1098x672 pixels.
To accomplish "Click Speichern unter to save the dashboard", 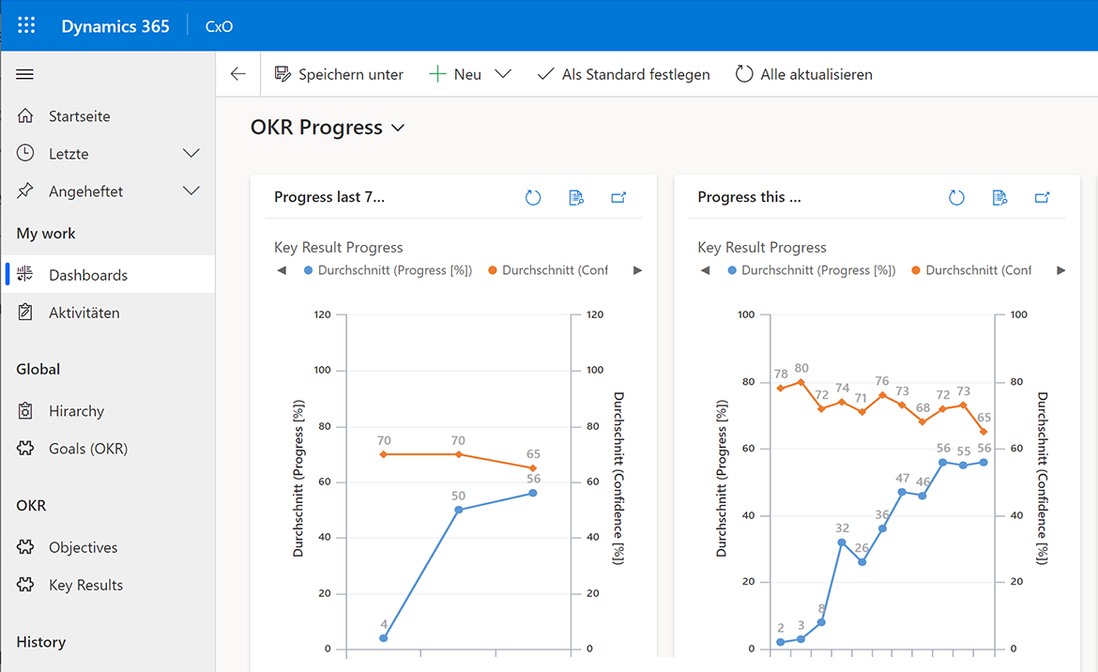I will (339, 73).
